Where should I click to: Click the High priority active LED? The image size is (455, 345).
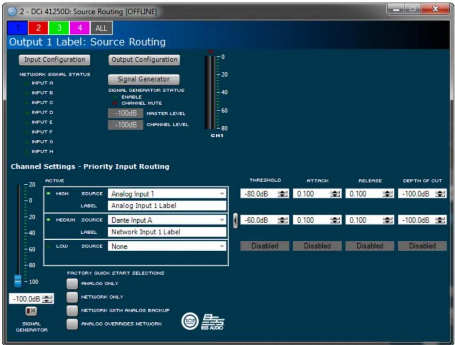click(48, 194)
